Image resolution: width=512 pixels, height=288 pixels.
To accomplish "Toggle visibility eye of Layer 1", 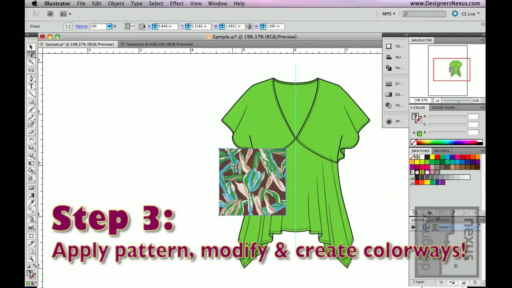I will point(413,227).
